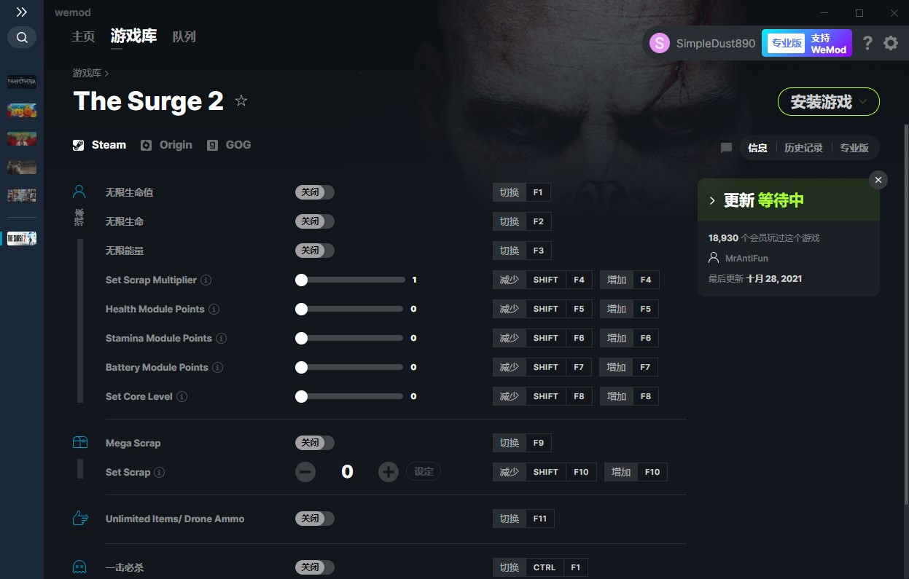Screen dimensions: 909x579
Task: Adjust the Set Core Level slider
Action: pos(349,396)
